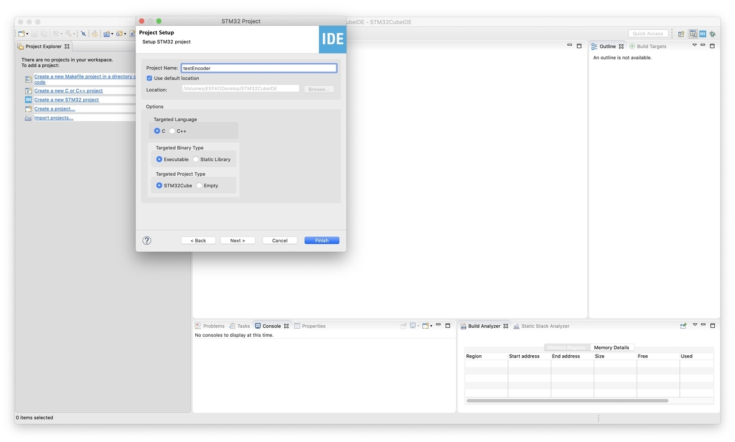735x442 pixels.
Task: Minimize the Console panel
Action: click(x=438, y=325)
